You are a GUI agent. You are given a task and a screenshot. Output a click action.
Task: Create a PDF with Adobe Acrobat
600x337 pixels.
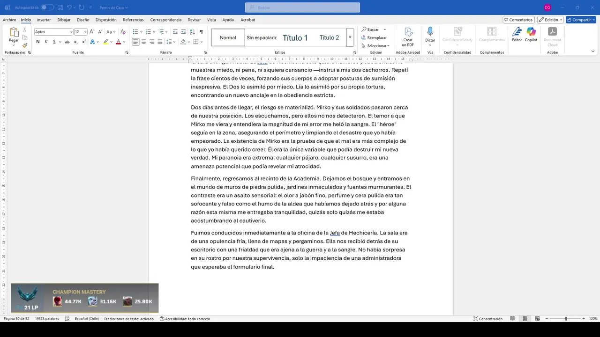coord(408,37)
